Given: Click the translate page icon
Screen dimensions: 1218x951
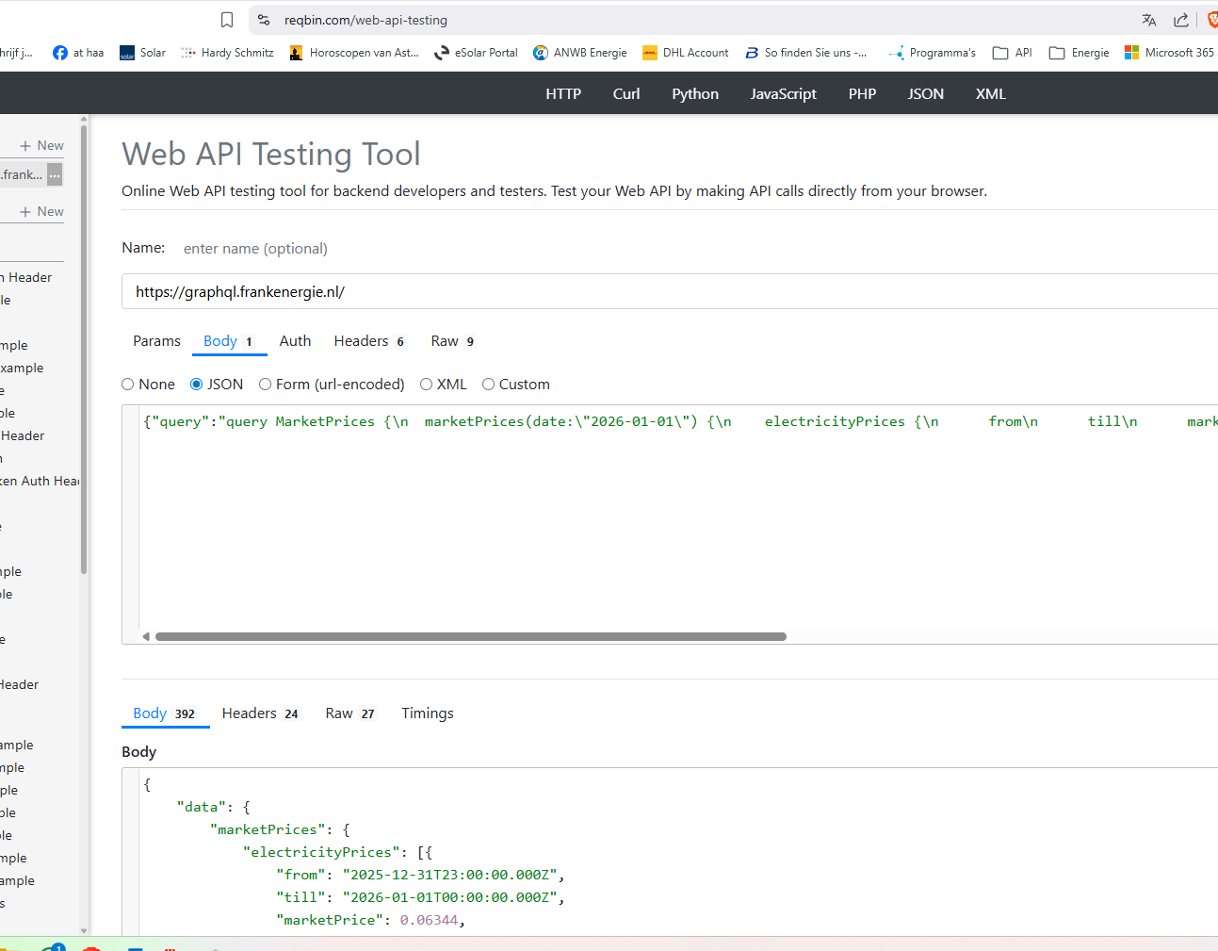Looking at the screenshot, I should [1148, 20].
